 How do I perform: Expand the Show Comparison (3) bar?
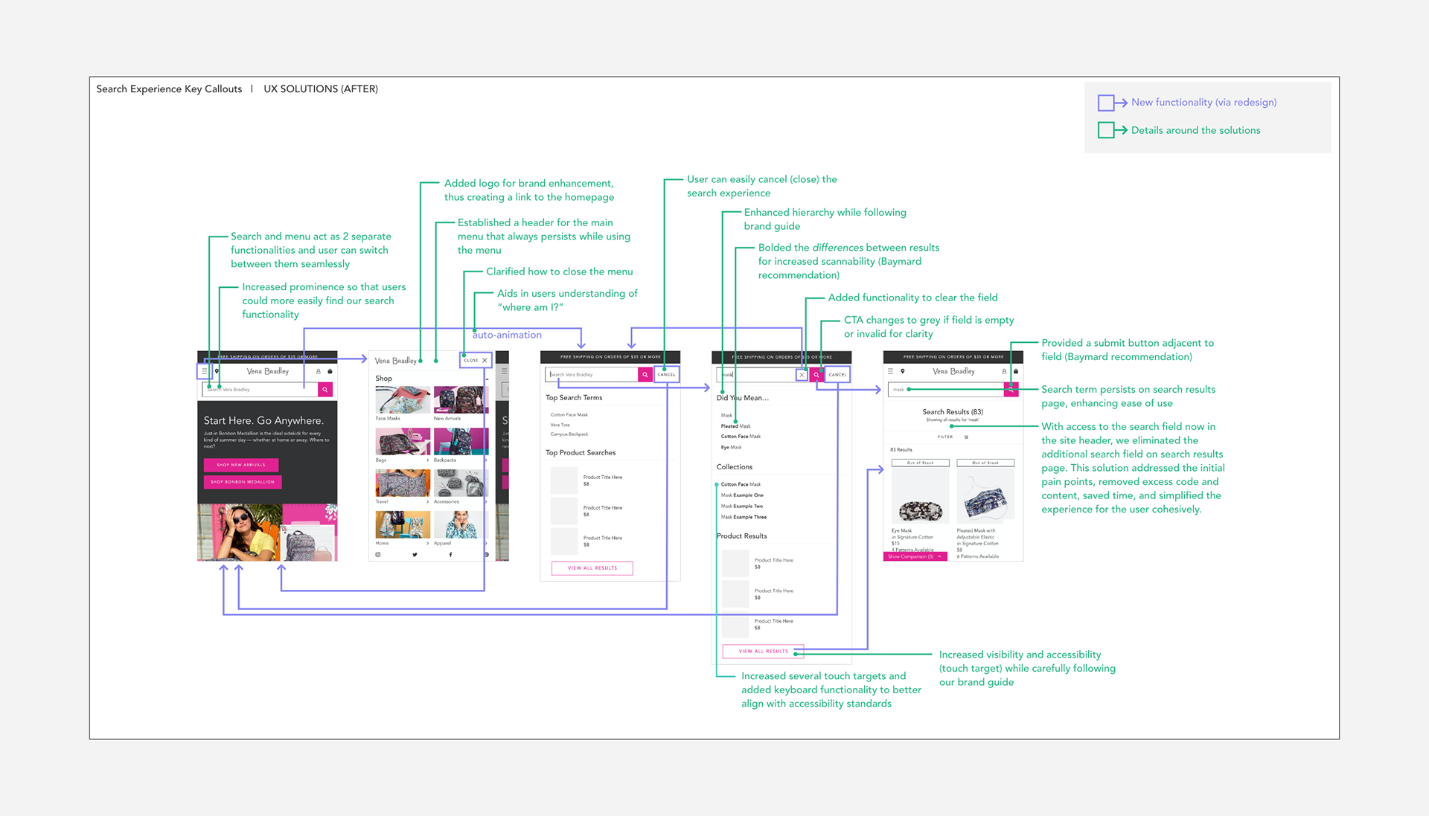pyautogui.click(x=915, y=556)
